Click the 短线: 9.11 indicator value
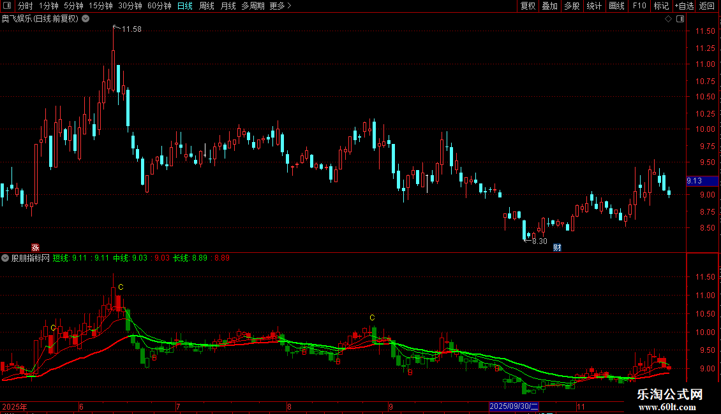This screenshot has height=414, width=721. [x=70, y=258]
